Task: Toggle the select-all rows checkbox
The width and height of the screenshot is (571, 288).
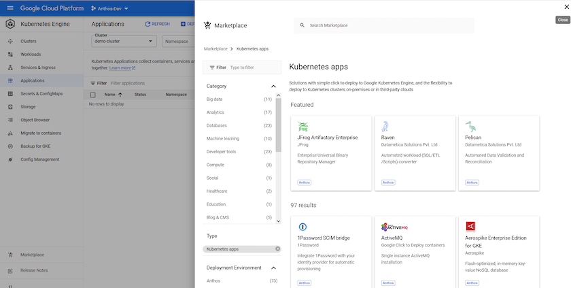Action: (93, 95)
